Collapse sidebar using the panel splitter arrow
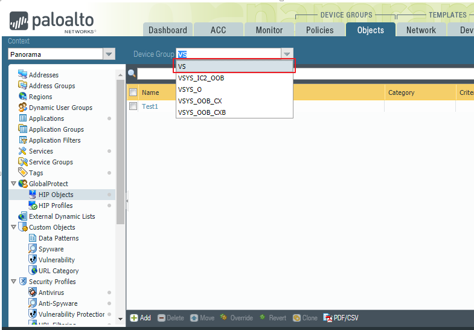The width and height of the screenshot is (474, 330). click(127, 201)
